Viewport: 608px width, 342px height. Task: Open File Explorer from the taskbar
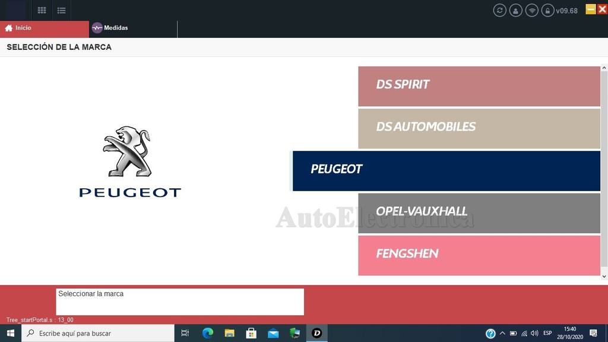click(229, 333)
